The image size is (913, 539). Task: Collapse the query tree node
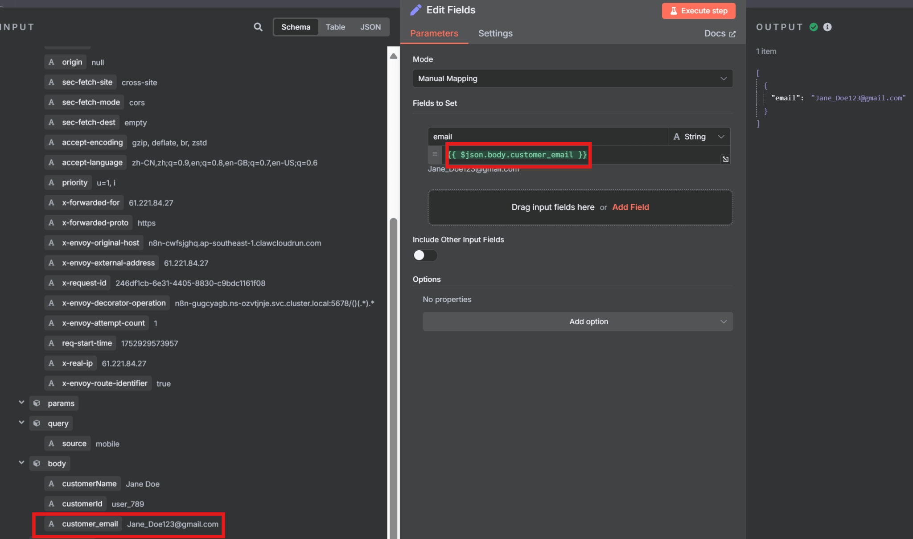coord(21,423)
